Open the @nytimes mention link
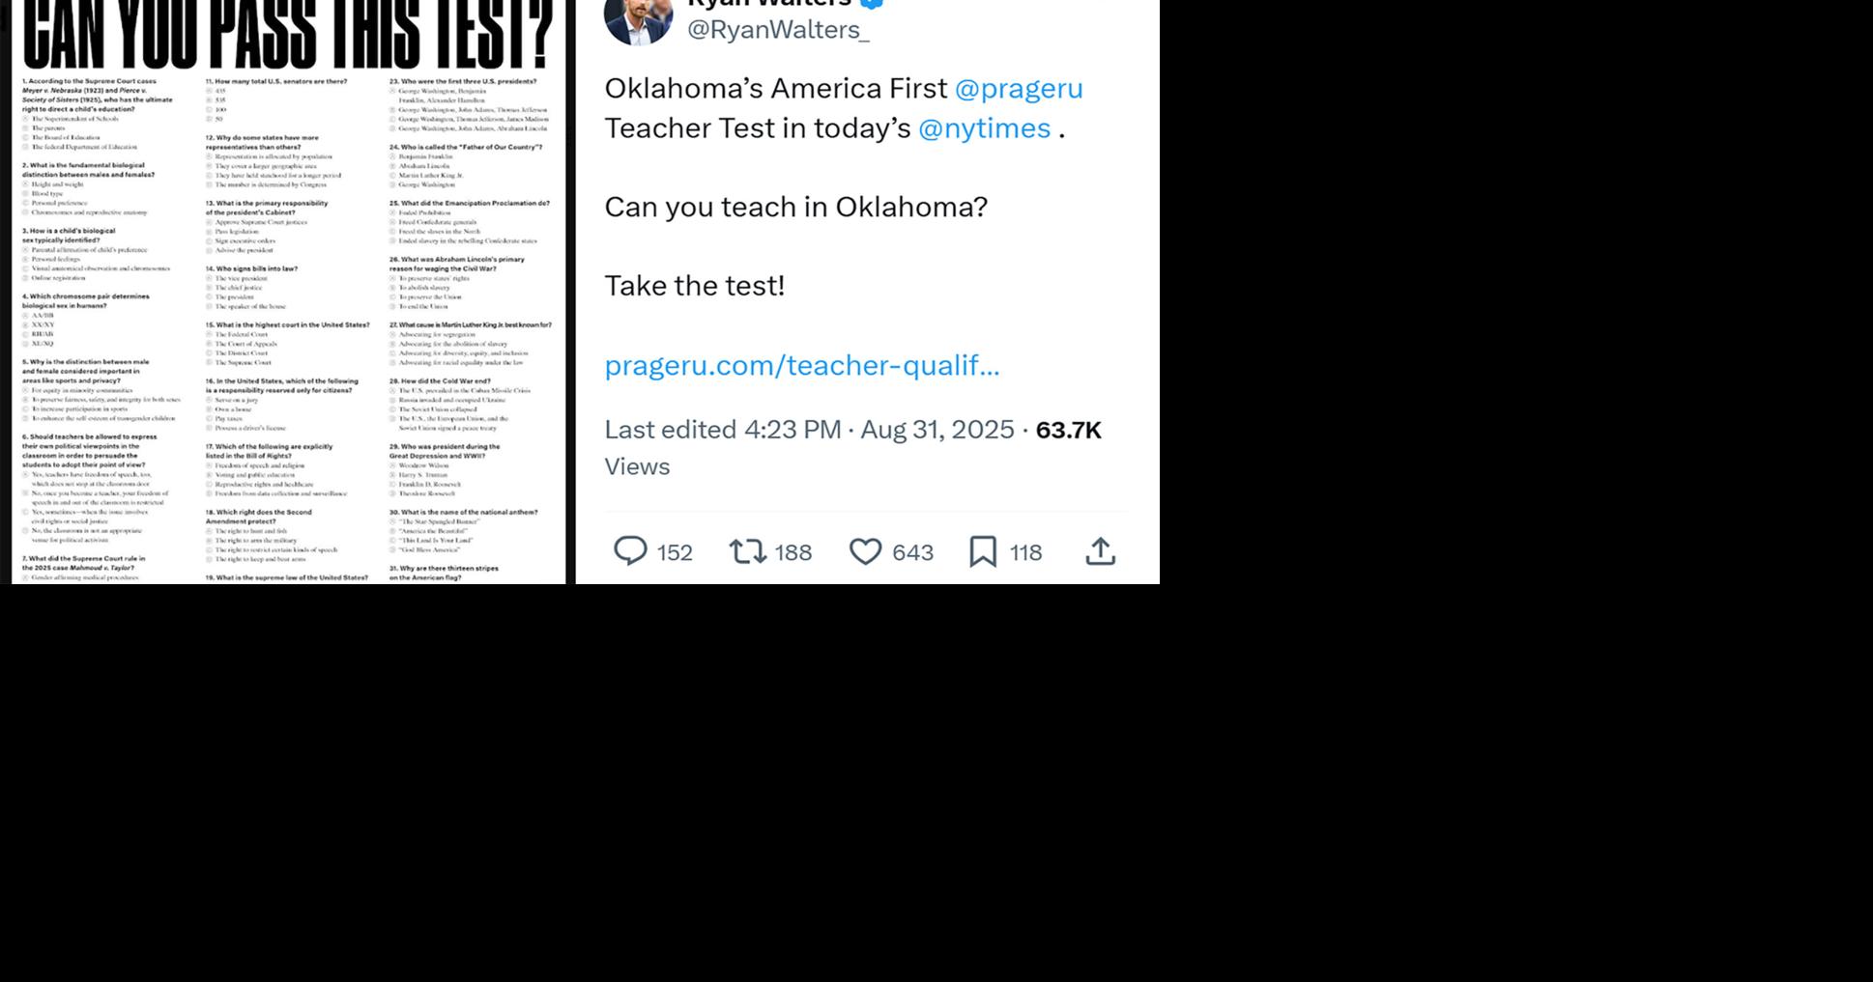The image size is (1873, 982). click(x=984, y=127)
